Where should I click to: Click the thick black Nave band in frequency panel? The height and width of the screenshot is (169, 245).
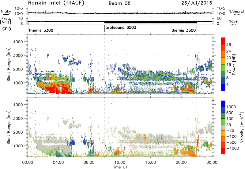coord(150,22)
